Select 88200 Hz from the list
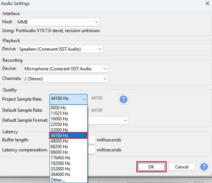This screenshot has height=183, width=212. tap(68, 146)
